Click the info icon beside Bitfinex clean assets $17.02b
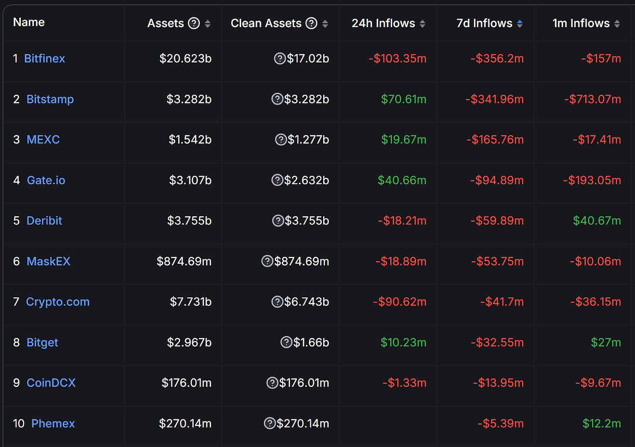Screen dimensions: 635x447 280,58
